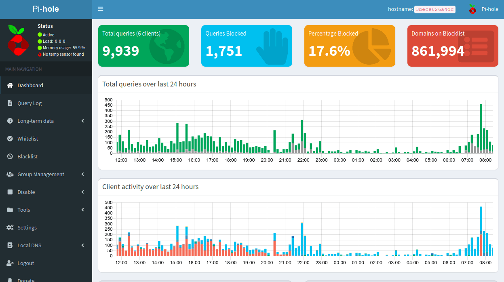This screenshot has height=282, width=504.
Task: Toggle the sidebar hamburger menu
Action: [101, 9]
